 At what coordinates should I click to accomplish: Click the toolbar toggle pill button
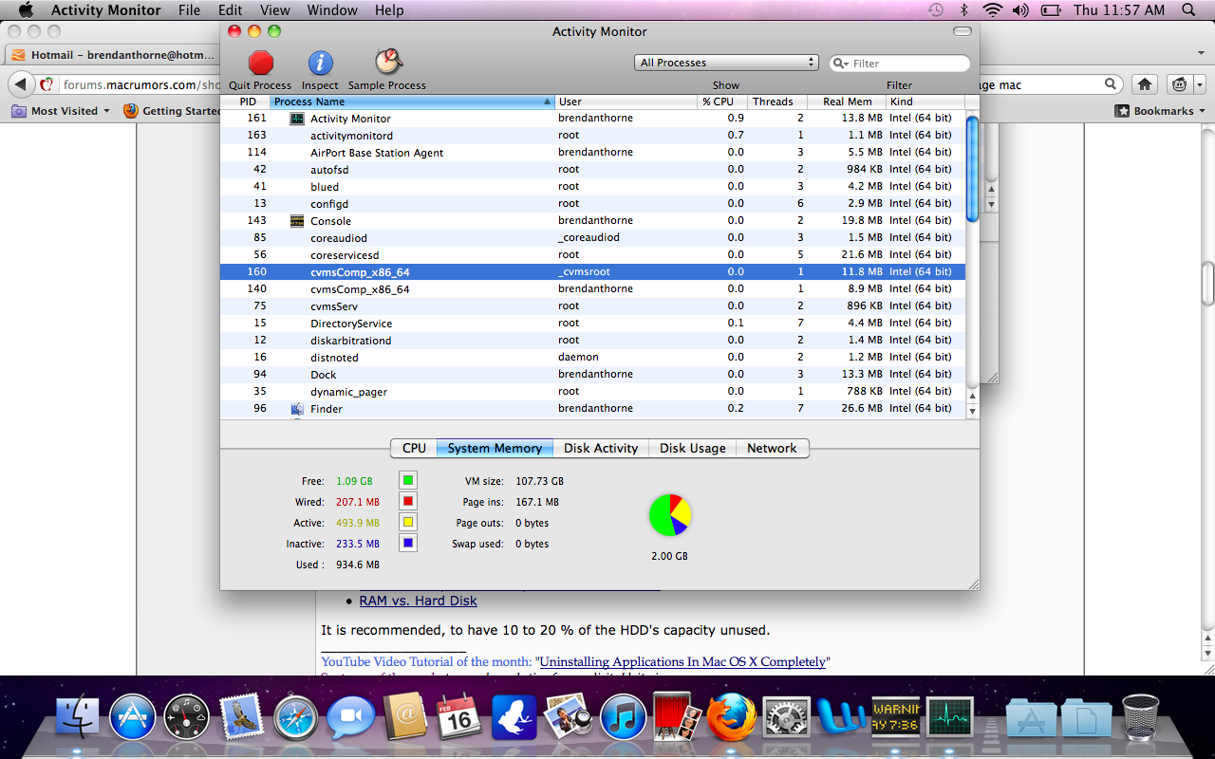tap(963, 31)
